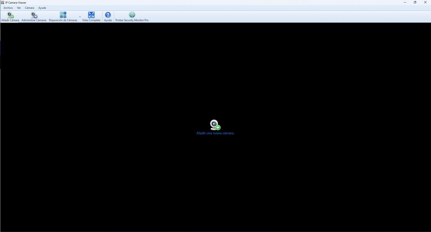Switch to Vista Completa using the fullscreen icon
This screenshot has height=232, width=431.
(91, 15)
